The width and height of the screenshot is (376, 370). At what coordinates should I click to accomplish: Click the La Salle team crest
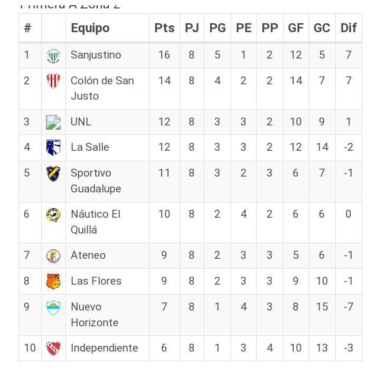click(53, 148)
